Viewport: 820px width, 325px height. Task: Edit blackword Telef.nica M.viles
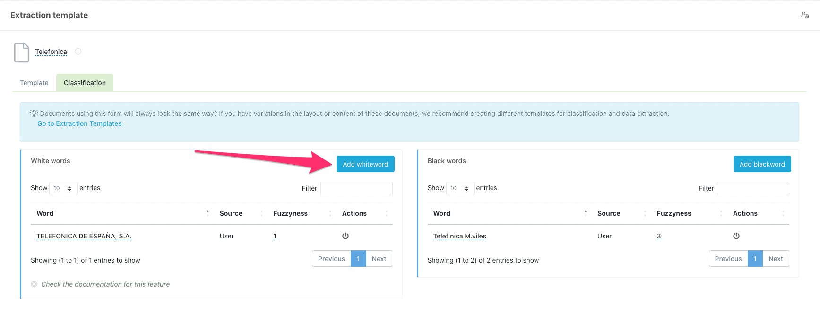click(460, 236)
